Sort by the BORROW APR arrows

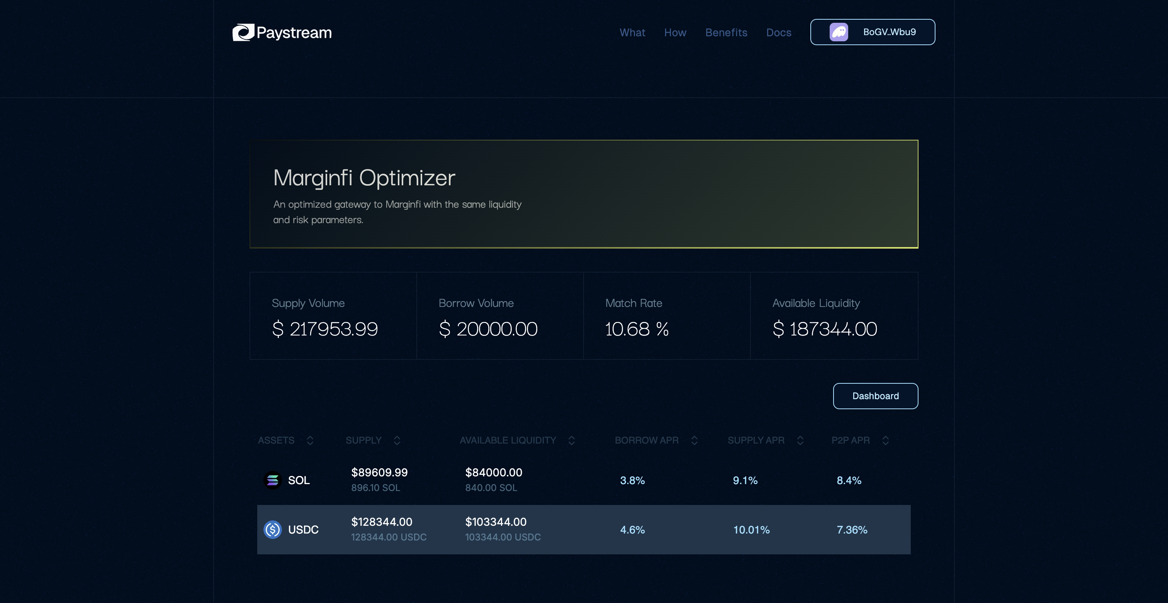[x=694, y=440]
